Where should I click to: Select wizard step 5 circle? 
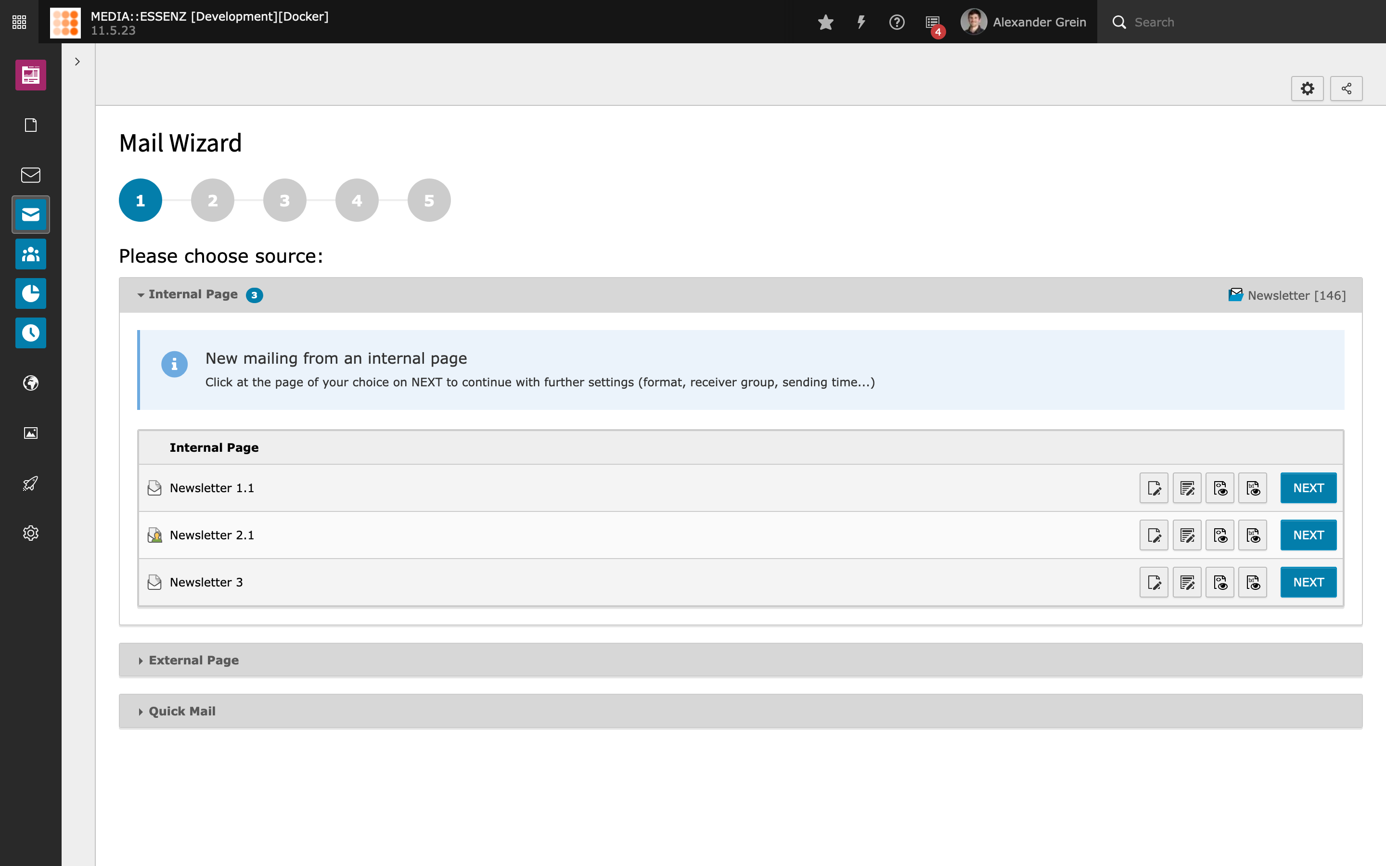(x=429, y=201)
